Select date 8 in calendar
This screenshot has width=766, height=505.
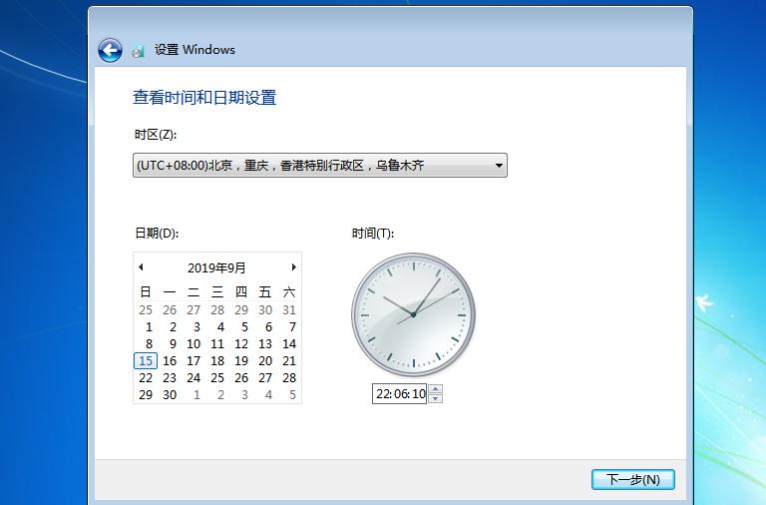coord(149,344)
